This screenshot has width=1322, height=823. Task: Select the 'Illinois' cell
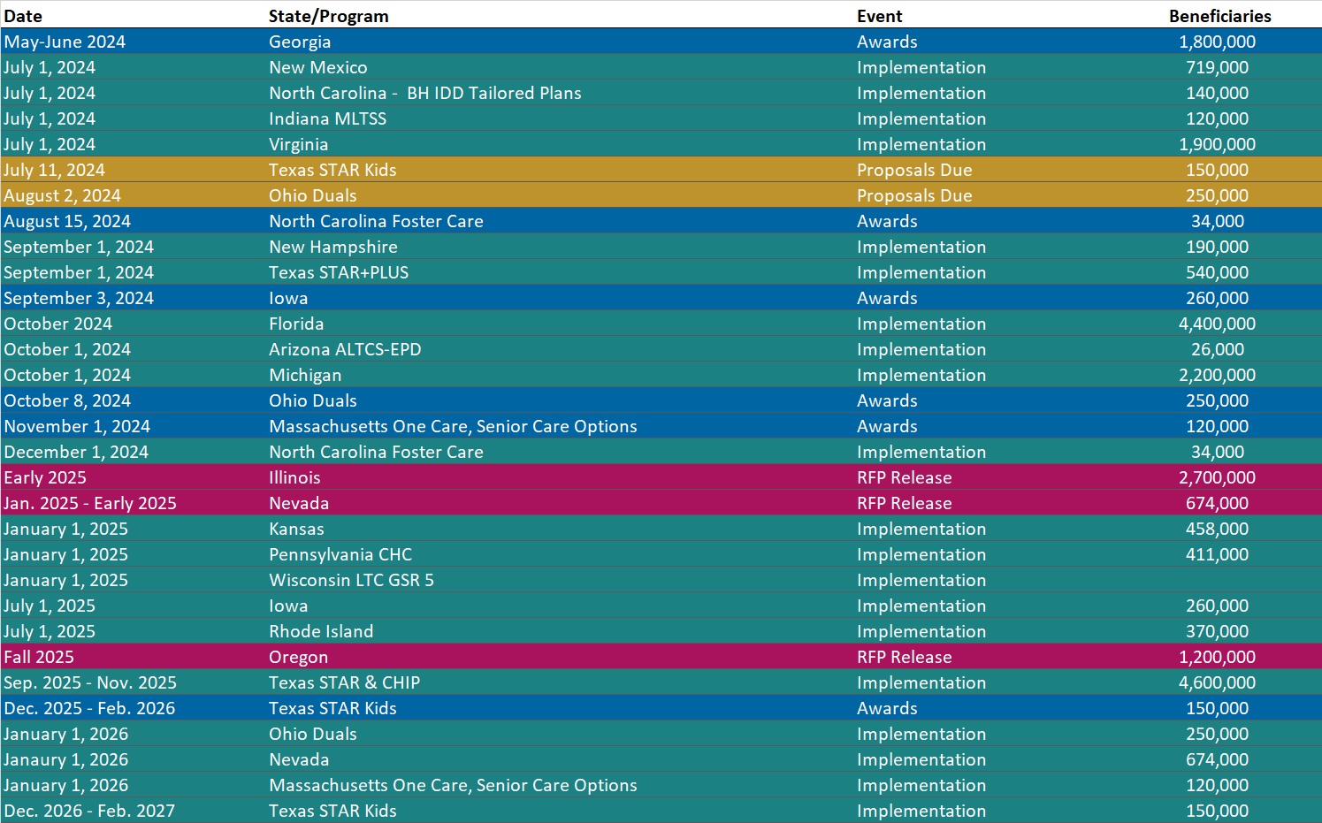click(294, 477)
